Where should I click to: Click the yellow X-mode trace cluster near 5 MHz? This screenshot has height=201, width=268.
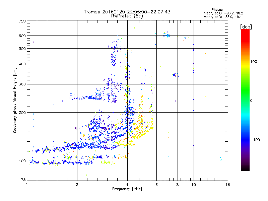[x=141, y=129]
